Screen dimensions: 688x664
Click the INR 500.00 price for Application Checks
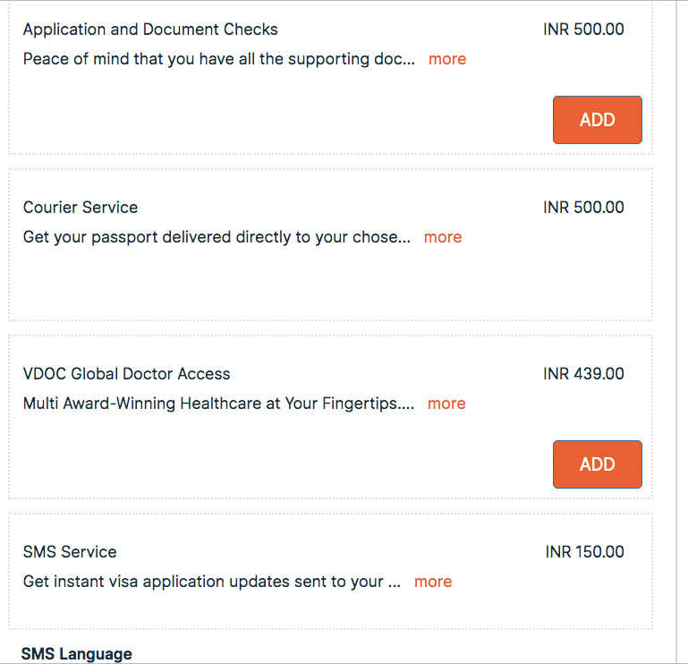point(583,30)
